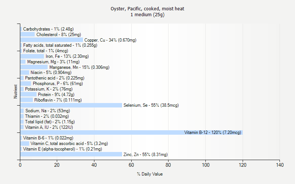Click the Manganese, Mn - 15% label
295x184 pixels.
(79, 67)
